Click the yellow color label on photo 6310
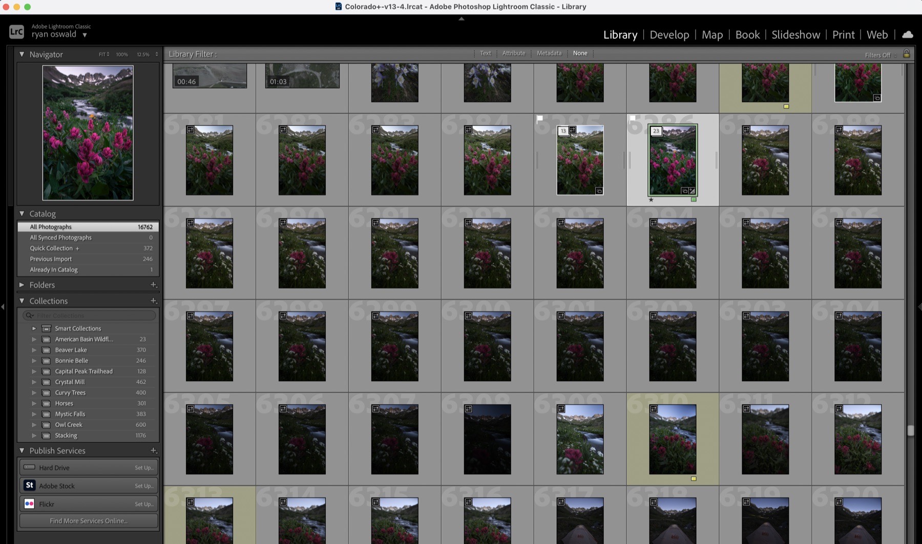The image size is (922, 544). tap(694, 479)
